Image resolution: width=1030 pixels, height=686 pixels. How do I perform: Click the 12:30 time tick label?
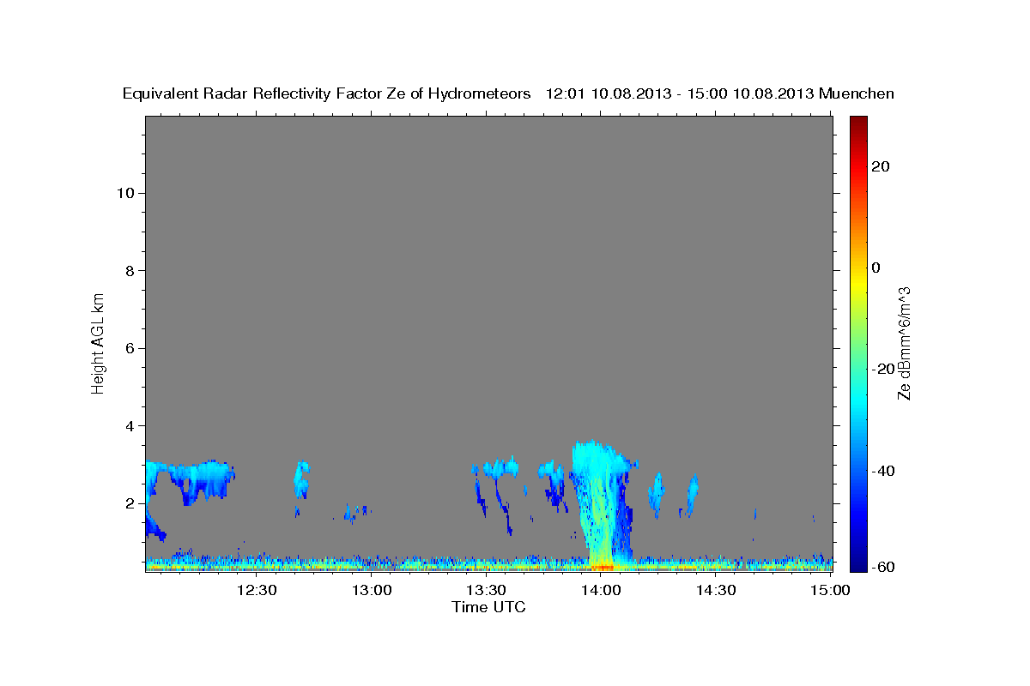pyautogui.click(x=257, y=590)
